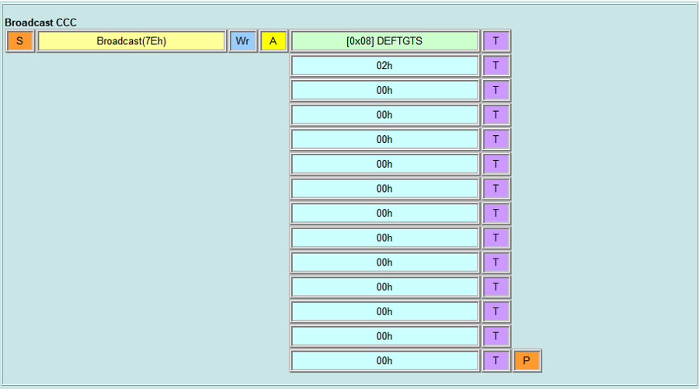699x389 pixels.
Task: Select the T cell next to P
Action: tap(496, 360)
